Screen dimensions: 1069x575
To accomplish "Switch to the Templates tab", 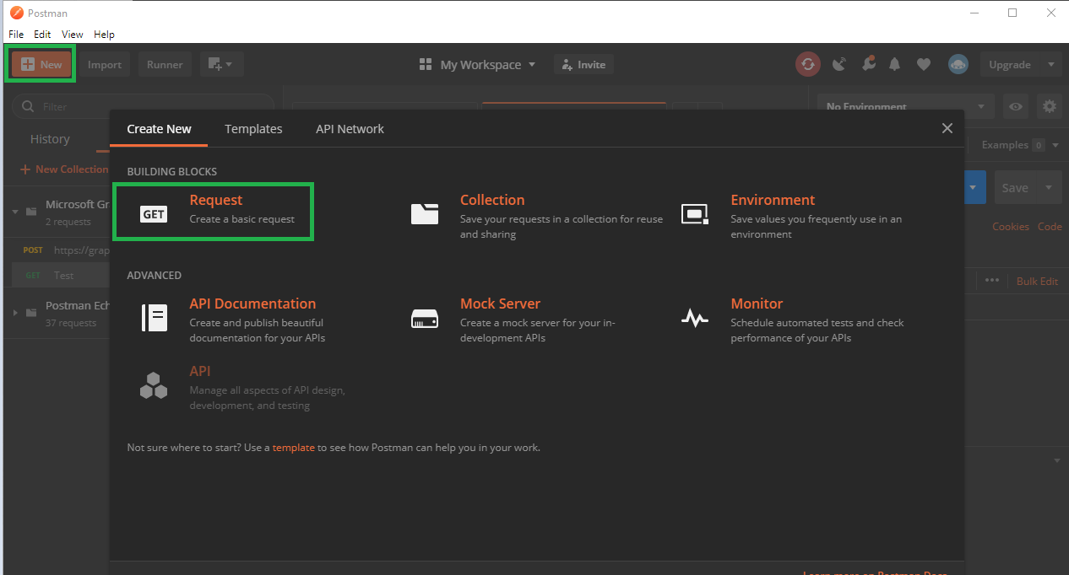I will pos(253,129).
